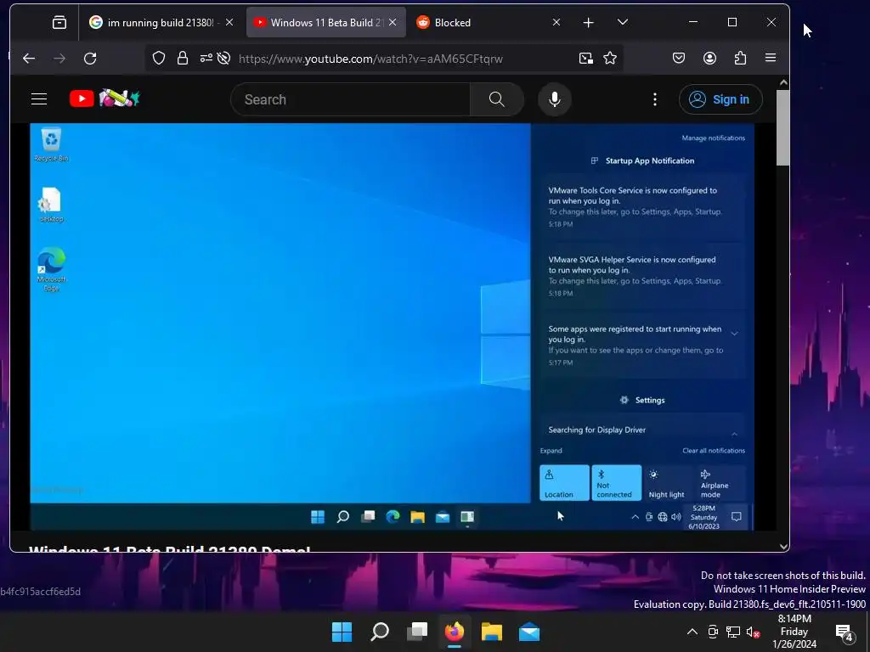Open Task View on the taskbar

pos(416,632)
